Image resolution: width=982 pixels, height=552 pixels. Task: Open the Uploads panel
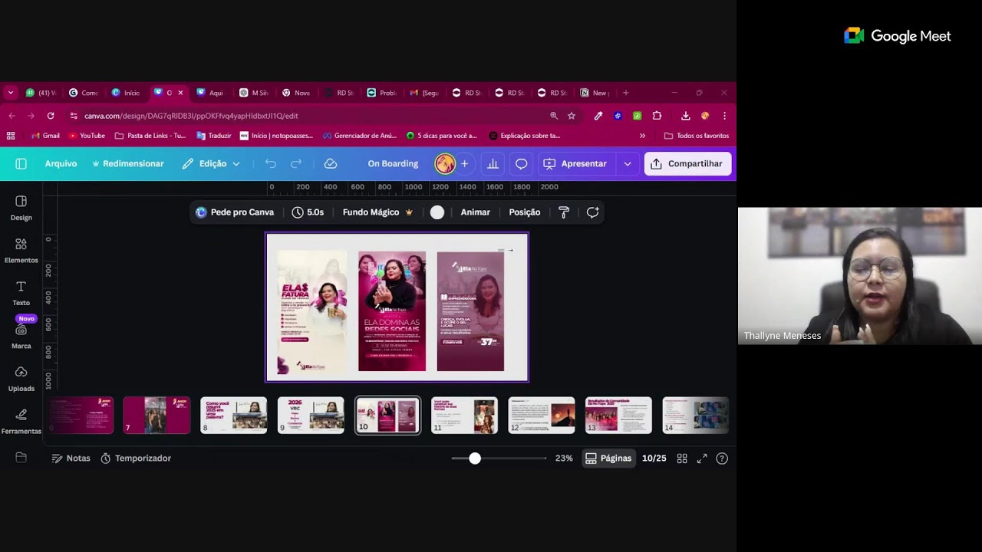21,379
